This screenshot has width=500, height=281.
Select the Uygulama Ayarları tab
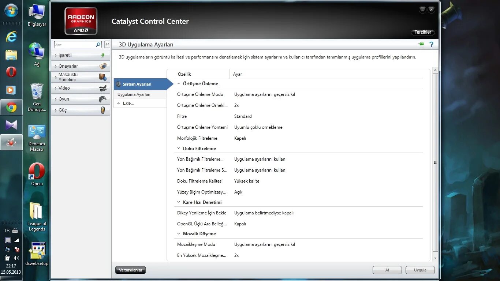140,95
